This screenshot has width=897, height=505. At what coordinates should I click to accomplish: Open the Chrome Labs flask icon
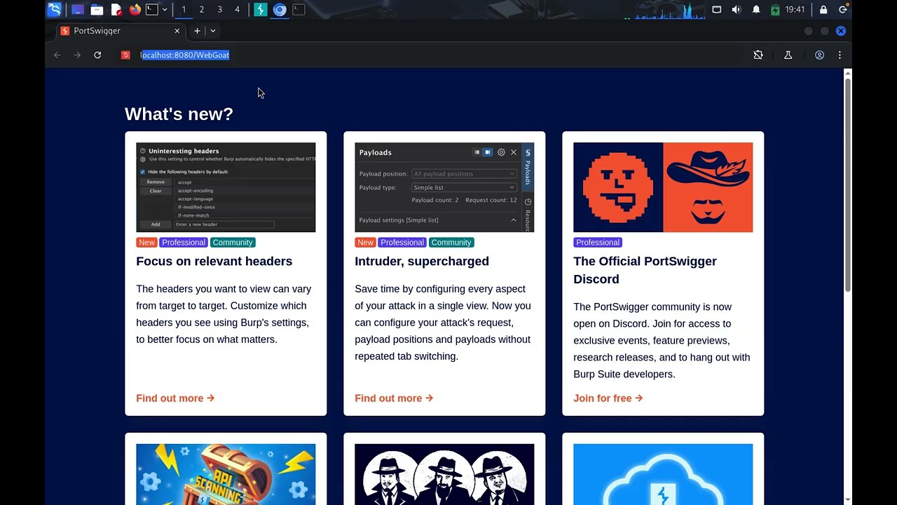tap(788, 55)
